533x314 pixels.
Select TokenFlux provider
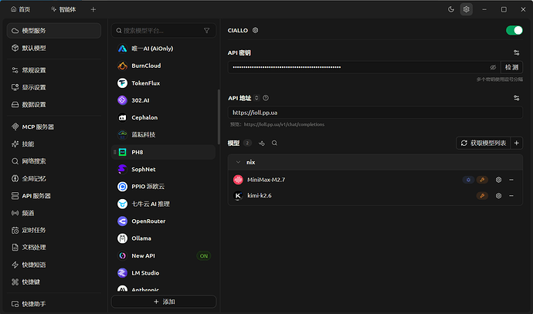coord(164,83)
